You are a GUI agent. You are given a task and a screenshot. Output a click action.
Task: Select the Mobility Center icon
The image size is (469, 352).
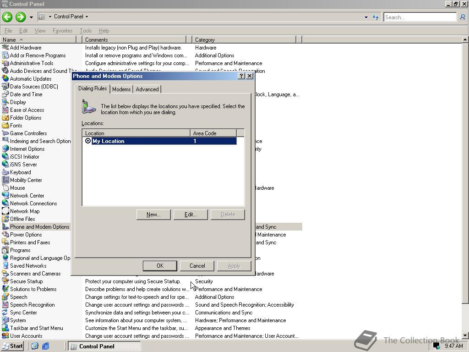[5, 180]
